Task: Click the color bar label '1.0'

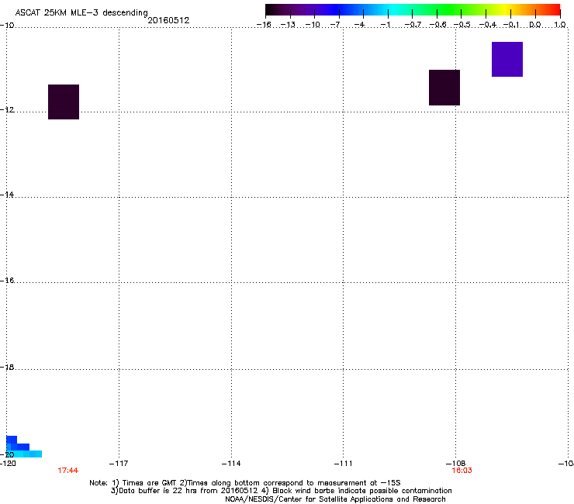Action: (560, 25)
